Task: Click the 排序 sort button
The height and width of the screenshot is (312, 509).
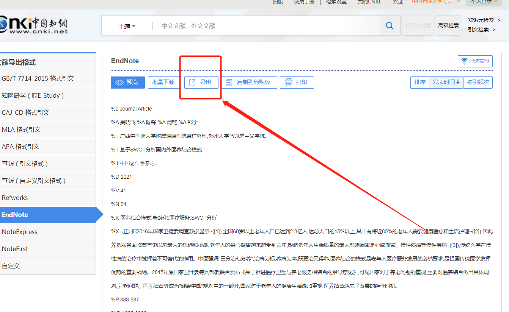Action: [419, 82]
